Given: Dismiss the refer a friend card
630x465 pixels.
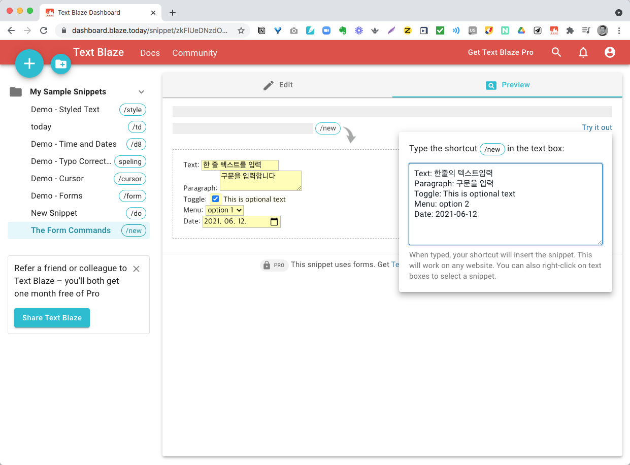Looking at the screenshot, I should [x=136, y=269].
